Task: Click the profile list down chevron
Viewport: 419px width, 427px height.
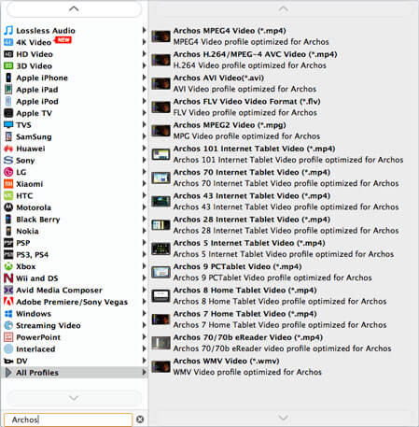Action: (x=283, y=417)
